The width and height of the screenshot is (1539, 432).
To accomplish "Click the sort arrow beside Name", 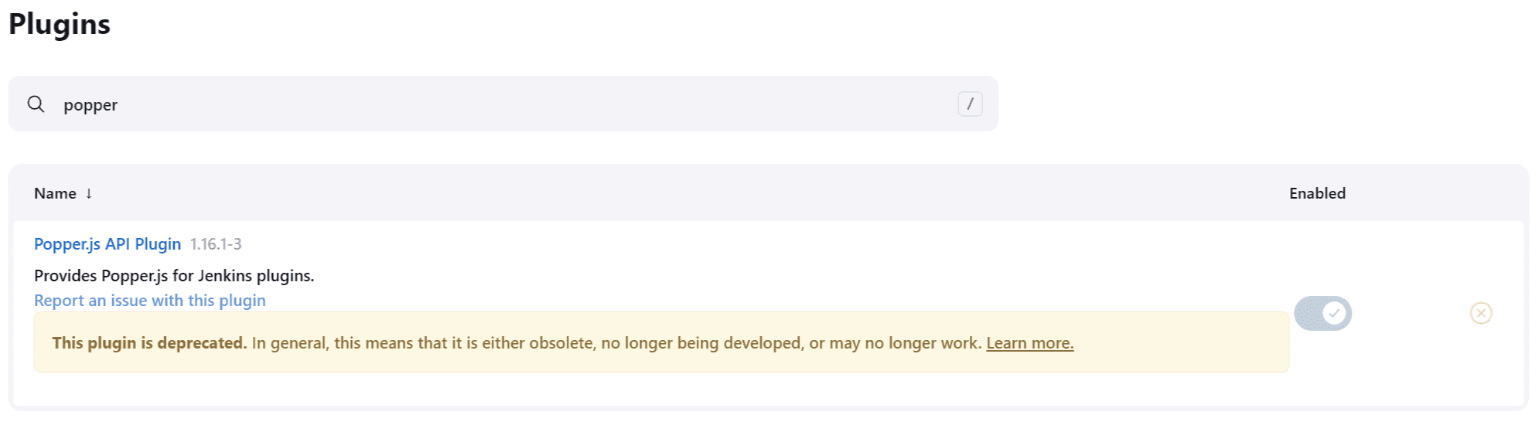I will 89,193.
